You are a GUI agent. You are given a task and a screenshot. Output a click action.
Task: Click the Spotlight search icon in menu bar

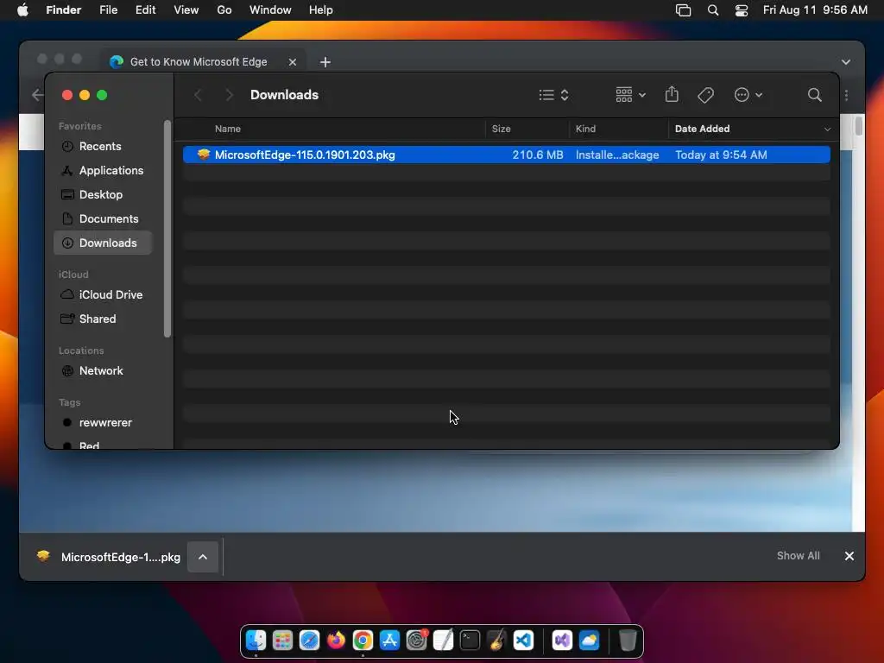pyautogui.click(x=712, y=10)
